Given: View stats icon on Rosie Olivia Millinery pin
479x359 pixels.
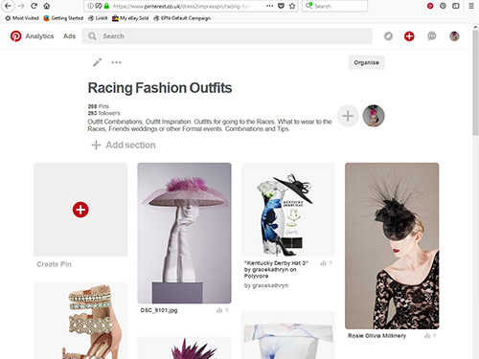Looking at the screenshot, I should click(x=427, y=335).
